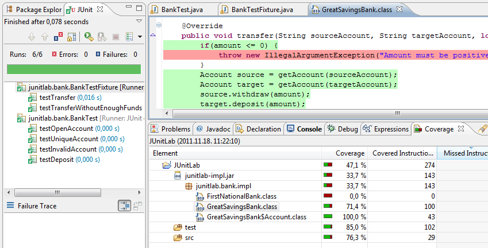Click the editor horizontal scrollbar thumb
Viewport: 488px width, 248px height.
click(330, 113)
